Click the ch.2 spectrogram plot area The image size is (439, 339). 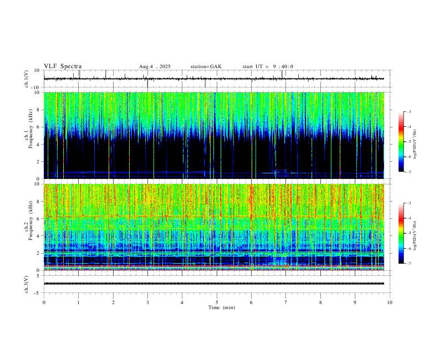click(x=214, y=227)
